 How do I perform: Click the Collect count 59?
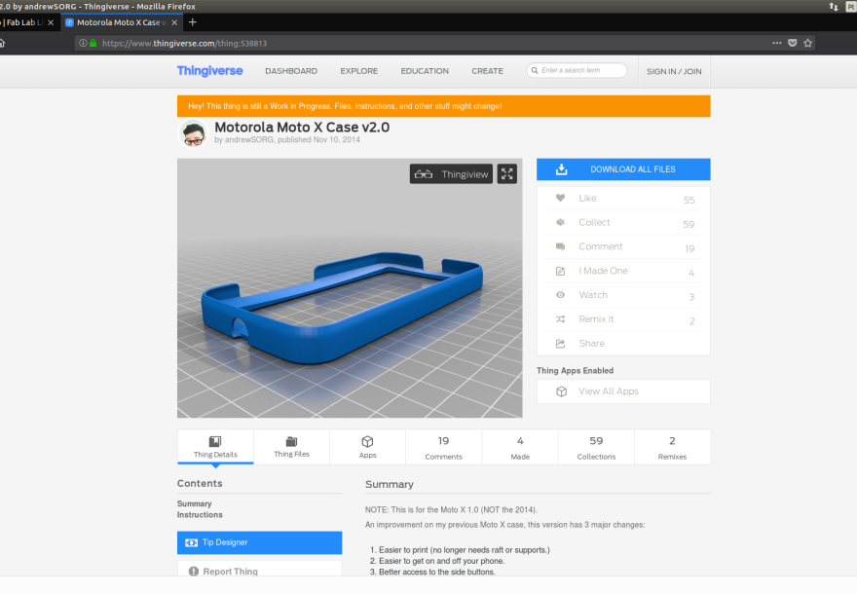(x=689, y=224)
